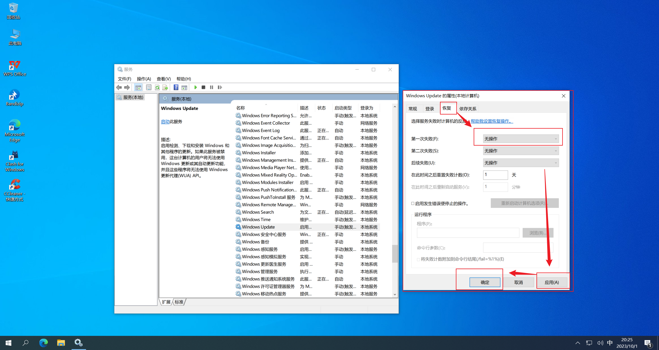The width and height of the screenshot is (659, 350).
Task: Open the 文件(F) menu
Action: (x=124, y=79)
